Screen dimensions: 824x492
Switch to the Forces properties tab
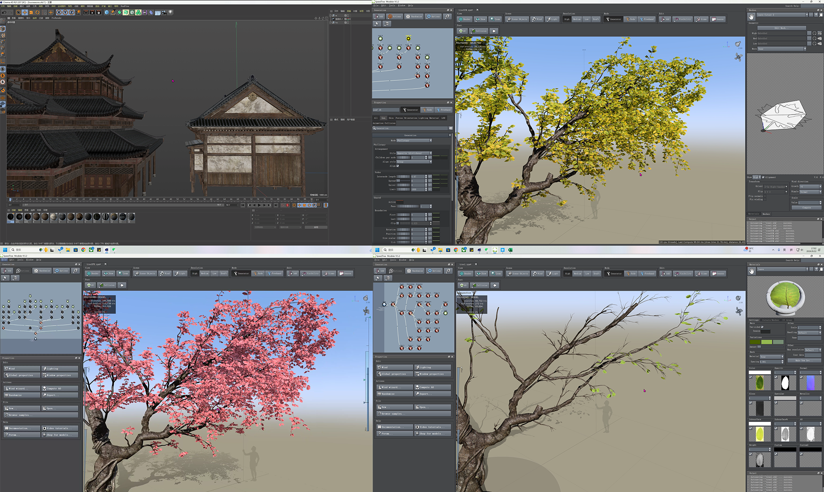[x=399, y=118]
